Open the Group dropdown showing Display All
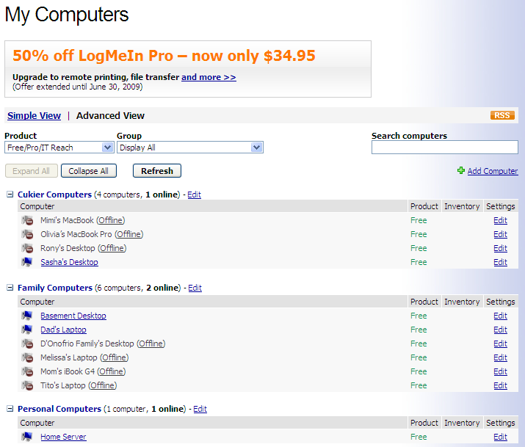This screenshot has height=447, width=525. 190,148
